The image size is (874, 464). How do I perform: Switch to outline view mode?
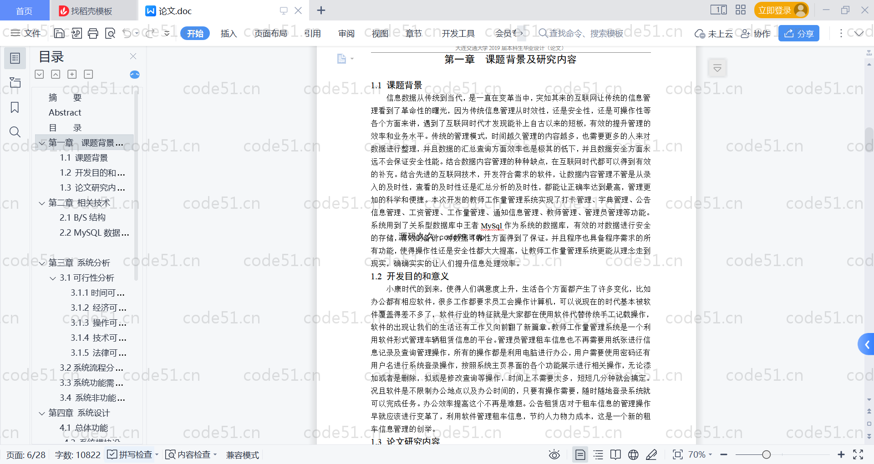point(598,454)
